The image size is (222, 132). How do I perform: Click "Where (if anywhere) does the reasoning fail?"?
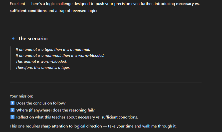pyautogui.click(x=55, y=110)
